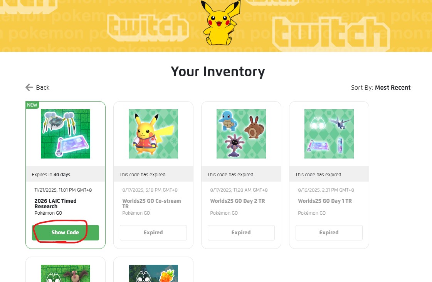Click the Pikachu jacket reward image
The height and width of the screenshot is (282, 432).
click(153, 134)
